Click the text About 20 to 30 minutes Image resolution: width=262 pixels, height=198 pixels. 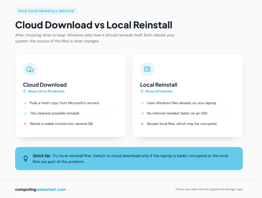tap(46, 91)
